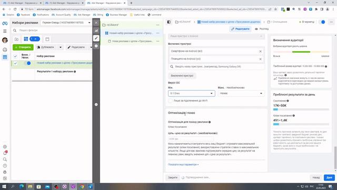This screenshot has width=337, height=190.
Task: Open the three-dot menu for the ad set node
Action: click(x=158, y=33)
